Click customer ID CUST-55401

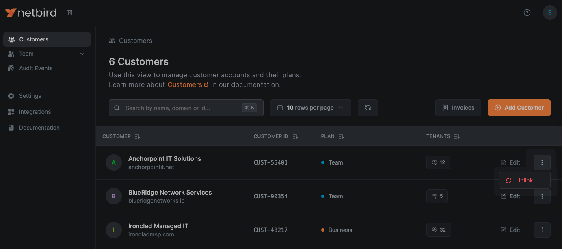tap(270, 162)
